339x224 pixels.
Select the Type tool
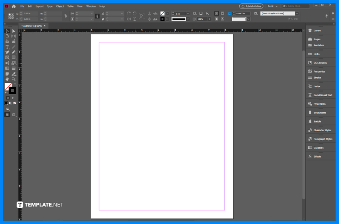click(7, 46)
